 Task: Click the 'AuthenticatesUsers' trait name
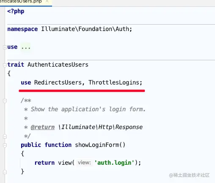tap(58, 65)
